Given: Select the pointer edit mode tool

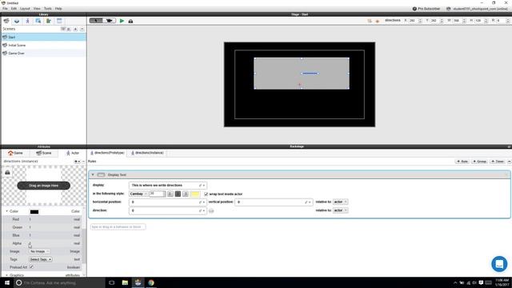Looking at the screenshot, I should point(96,21).
